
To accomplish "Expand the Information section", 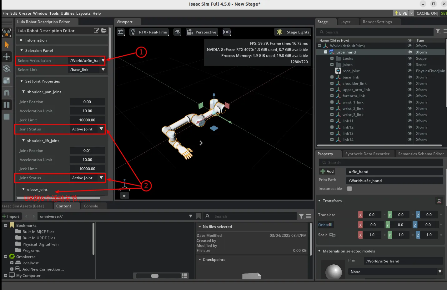I will click(21, 40).
